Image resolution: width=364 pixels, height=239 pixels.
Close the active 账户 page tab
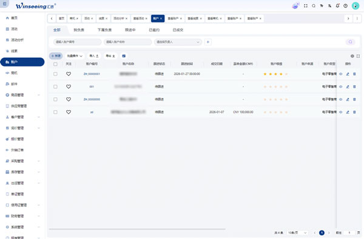(x=161, y=19)
